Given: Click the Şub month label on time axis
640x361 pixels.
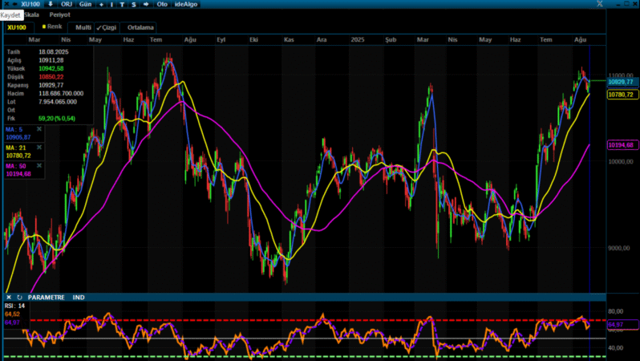Looking at the screenshot, I should [391, 39].
